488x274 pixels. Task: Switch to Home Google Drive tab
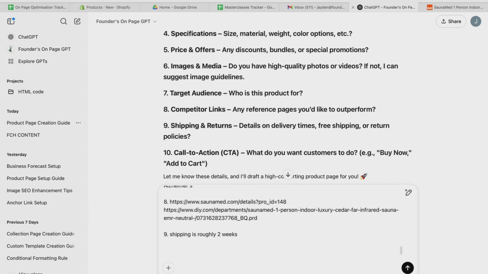(x=178, y=7)
